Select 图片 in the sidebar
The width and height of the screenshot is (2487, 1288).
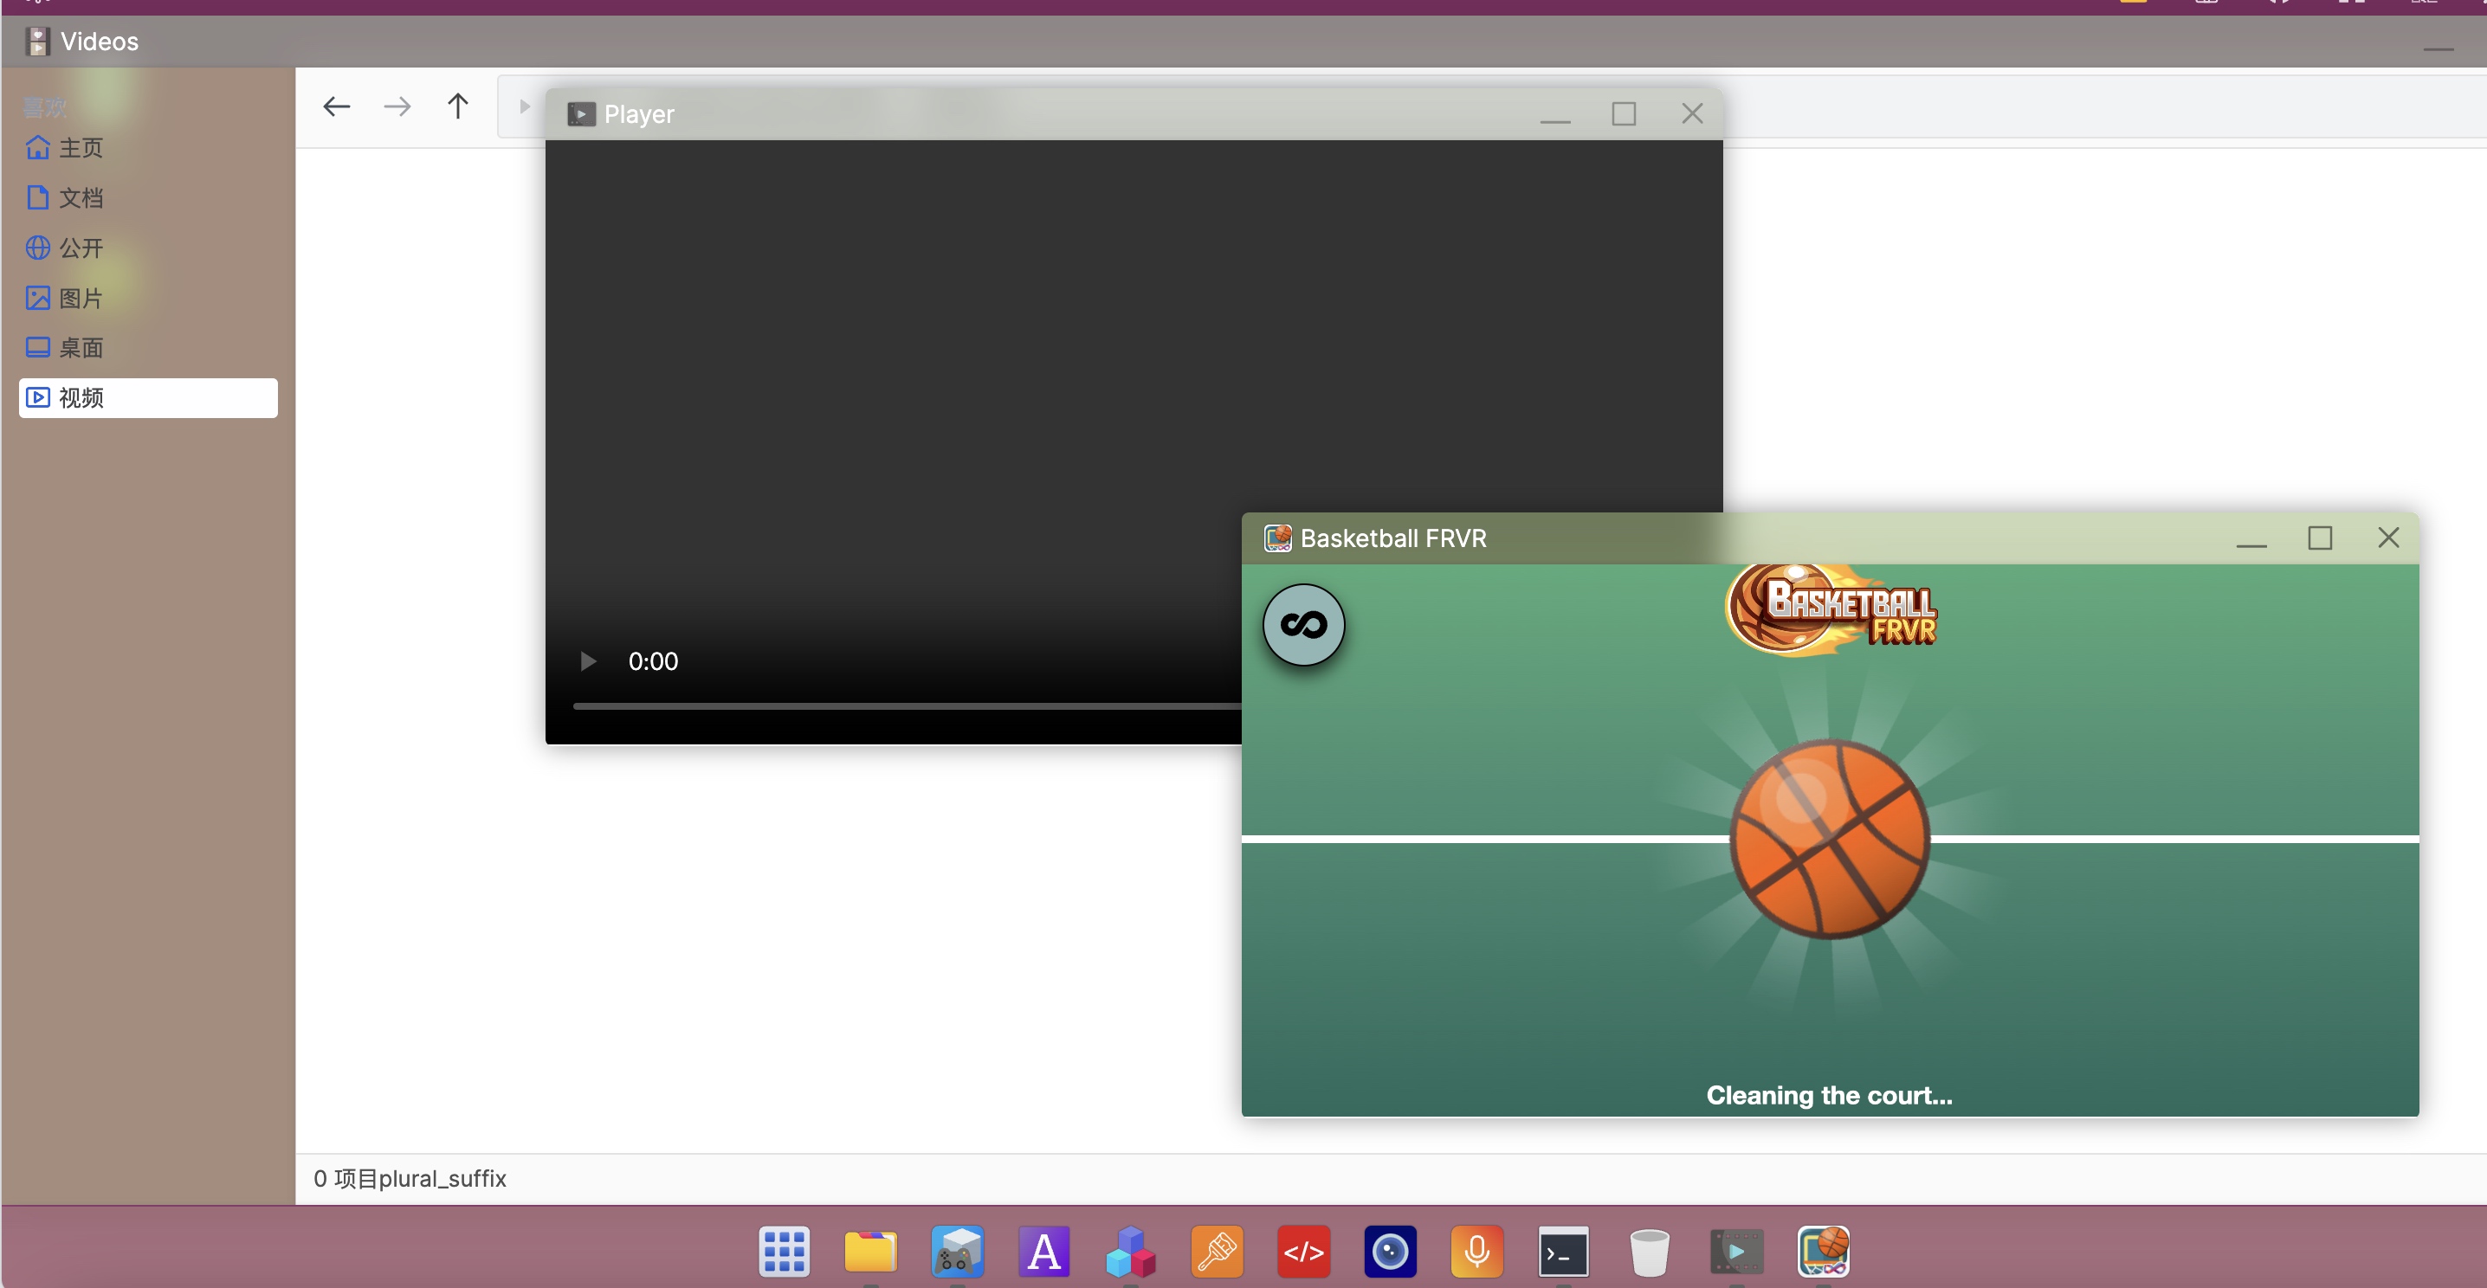pyautogui.click(x=81, y=298)
